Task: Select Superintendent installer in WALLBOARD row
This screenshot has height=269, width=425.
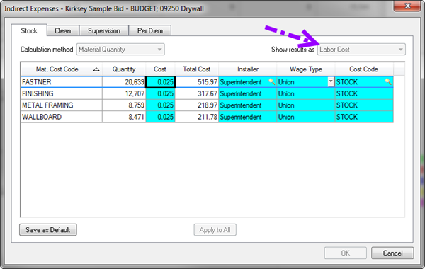Action: click(248, 117)
